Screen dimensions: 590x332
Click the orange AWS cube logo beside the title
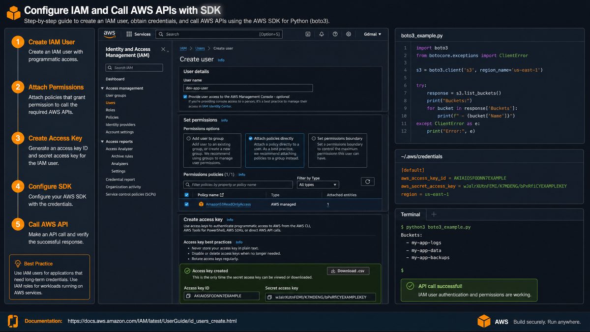click(x=13, y=13)
